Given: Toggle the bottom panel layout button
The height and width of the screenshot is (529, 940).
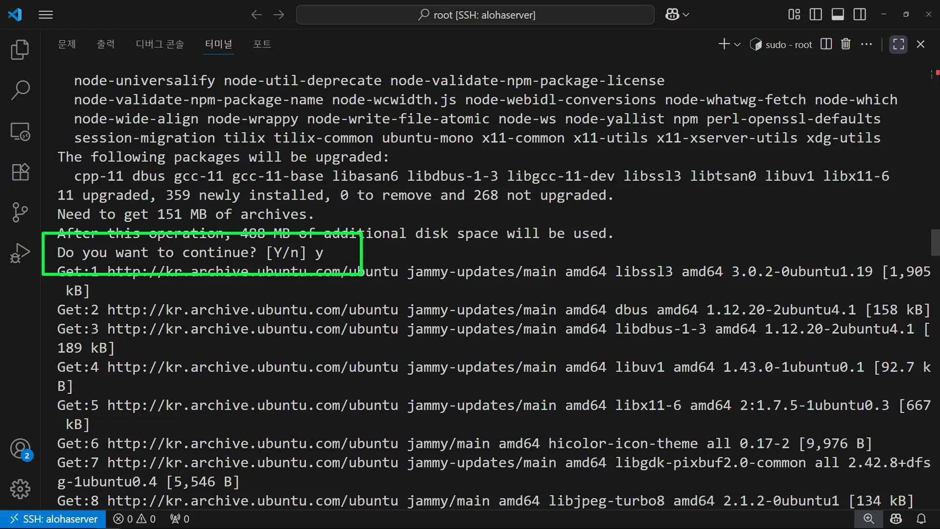Looking at the screenshot, I should coord(838,15).
